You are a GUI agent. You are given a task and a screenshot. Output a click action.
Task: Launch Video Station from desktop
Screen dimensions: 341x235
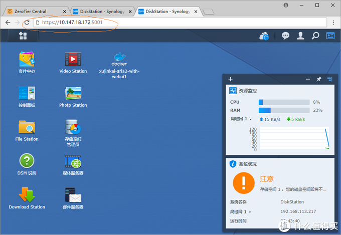point(73,60)
